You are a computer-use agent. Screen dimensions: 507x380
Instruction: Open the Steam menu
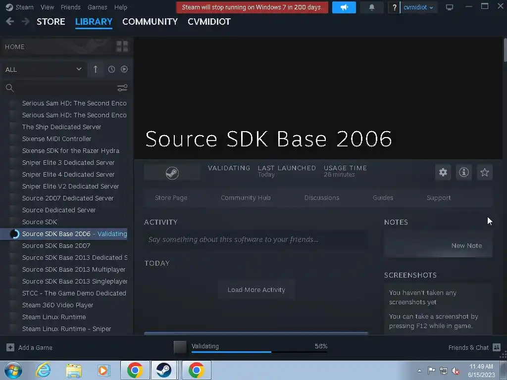[25, 7]
